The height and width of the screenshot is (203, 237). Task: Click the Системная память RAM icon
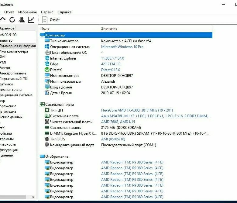pos(47,127)
